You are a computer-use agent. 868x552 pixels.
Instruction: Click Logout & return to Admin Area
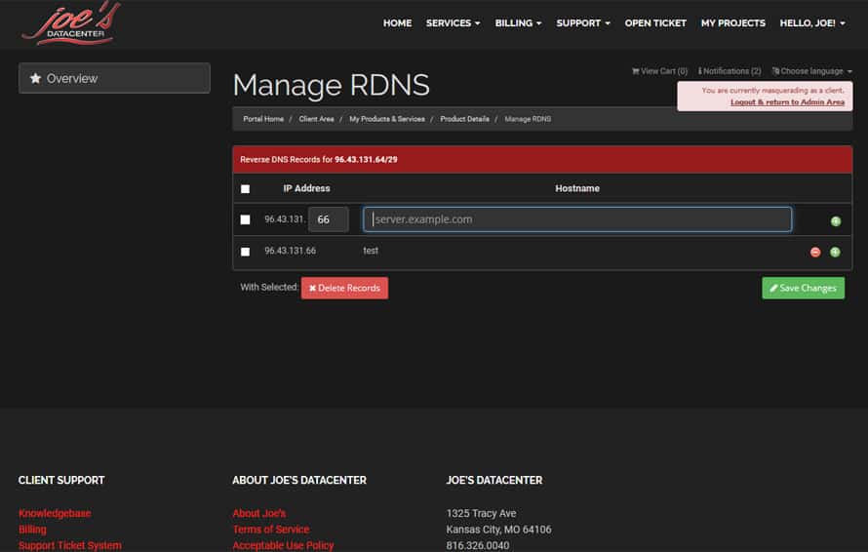click(787, 101)
